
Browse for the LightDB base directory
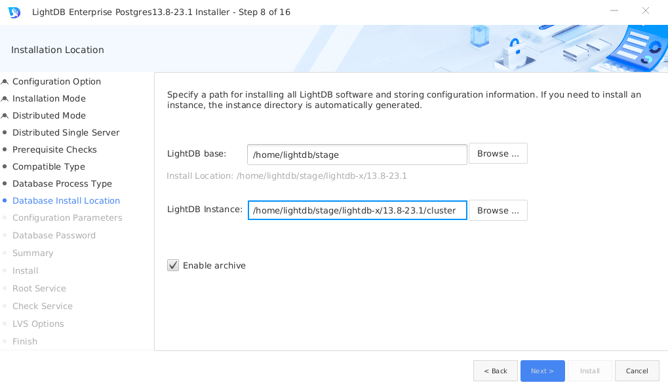pos(498,154)
